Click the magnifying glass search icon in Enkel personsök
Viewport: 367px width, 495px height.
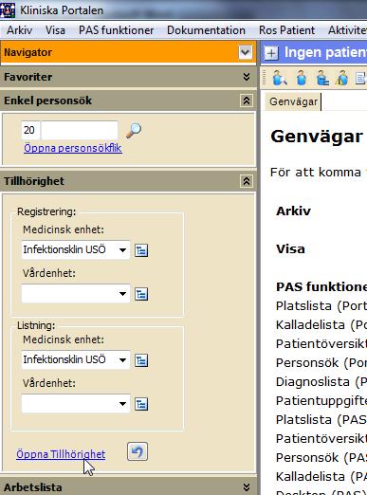[x=134, y=131]
